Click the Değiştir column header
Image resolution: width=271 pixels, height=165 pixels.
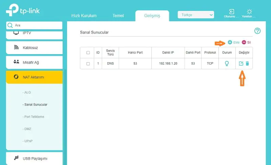(244, 53)
